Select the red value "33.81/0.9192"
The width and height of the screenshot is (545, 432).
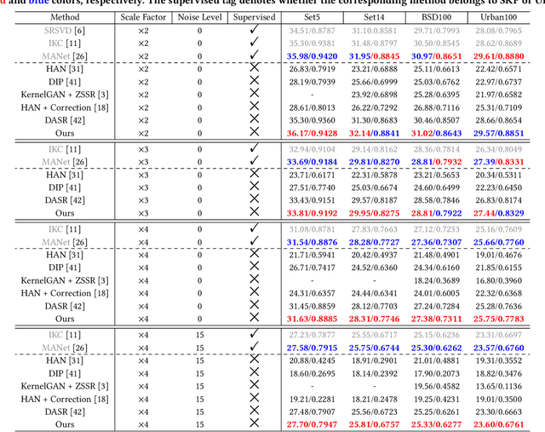[313, 213]
